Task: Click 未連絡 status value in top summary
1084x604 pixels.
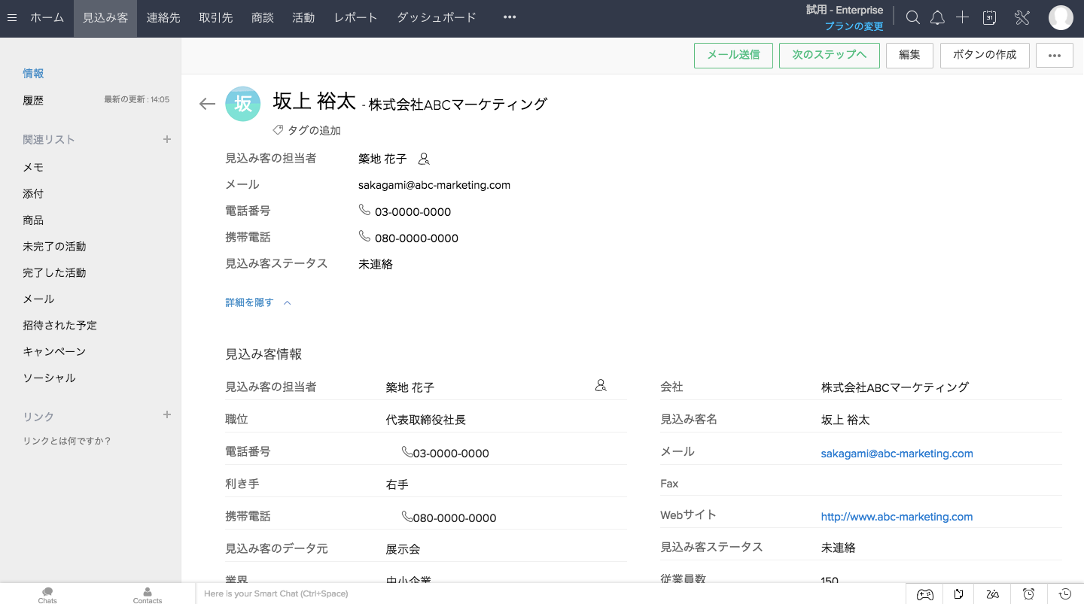Action: 376,264
